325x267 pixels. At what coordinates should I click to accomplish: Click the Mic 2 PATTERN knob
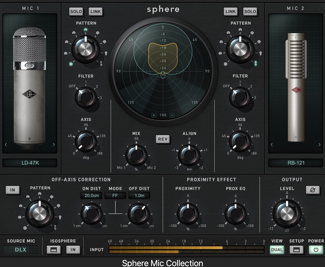click(240, 49)
